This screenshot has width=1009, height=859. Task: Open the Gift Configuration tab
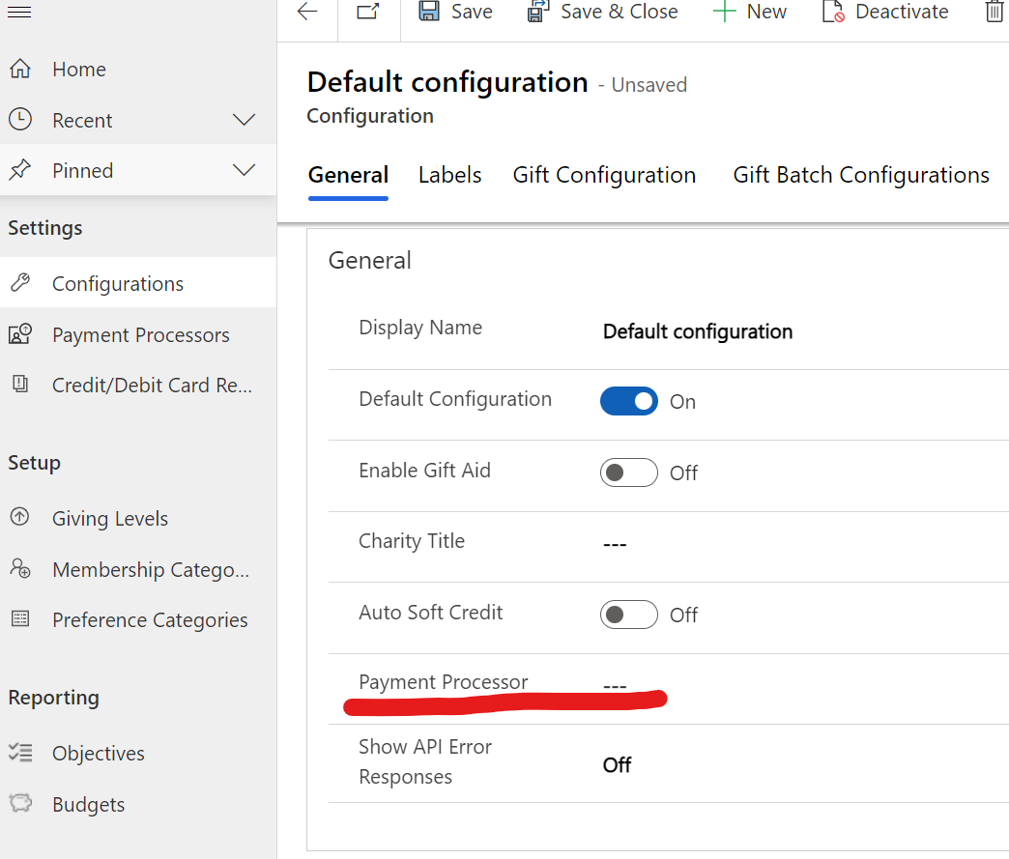click(604, 175)
